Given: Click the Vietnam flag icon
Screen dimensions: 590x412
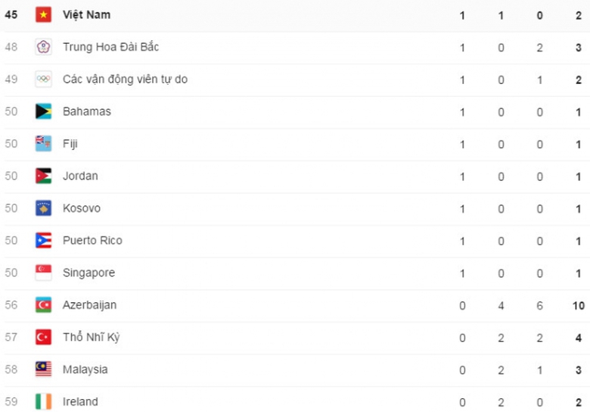Looking at the screenshot, I should pos(43,15).
